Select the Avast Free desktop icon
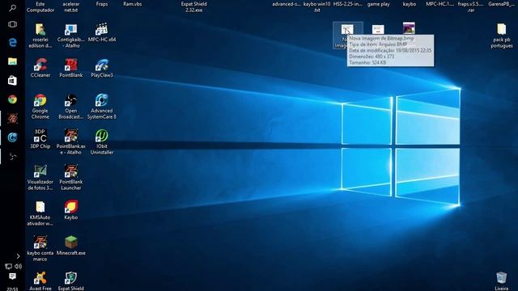The width and height of the screenshot is (518, 291). (x=40, y=281)
